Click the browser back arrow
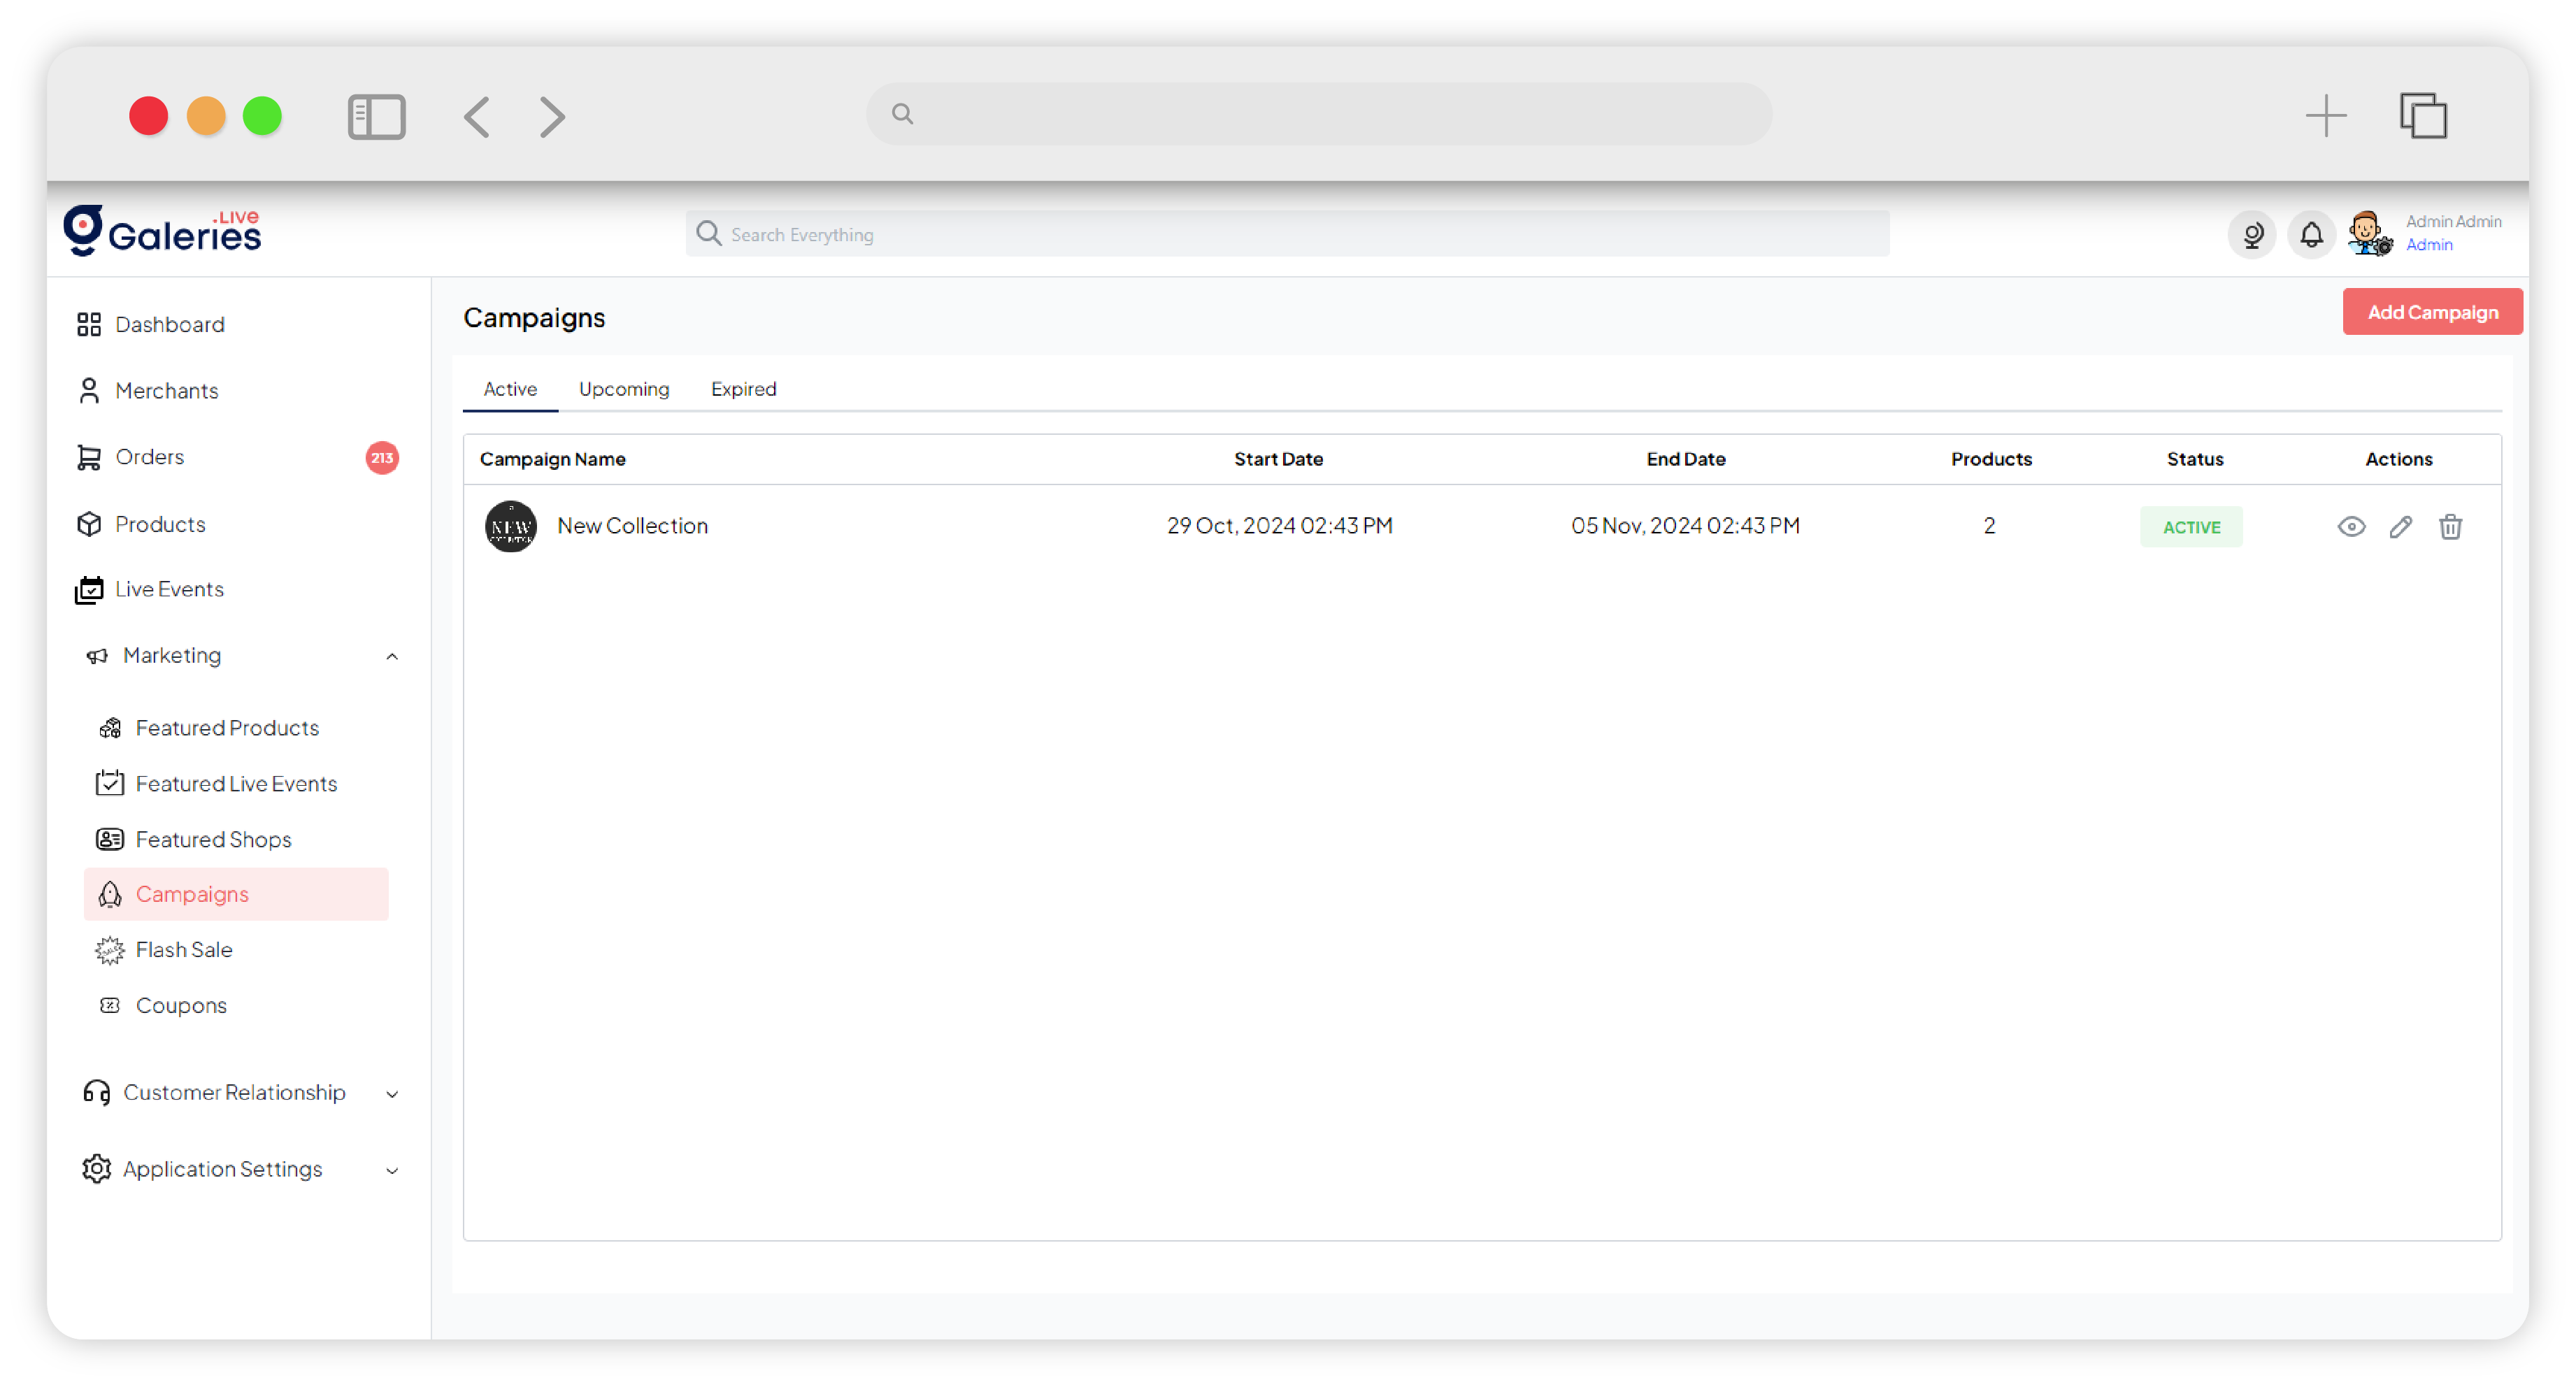The width and height of the screenshot is (2576, 1387). pos(477,117)
